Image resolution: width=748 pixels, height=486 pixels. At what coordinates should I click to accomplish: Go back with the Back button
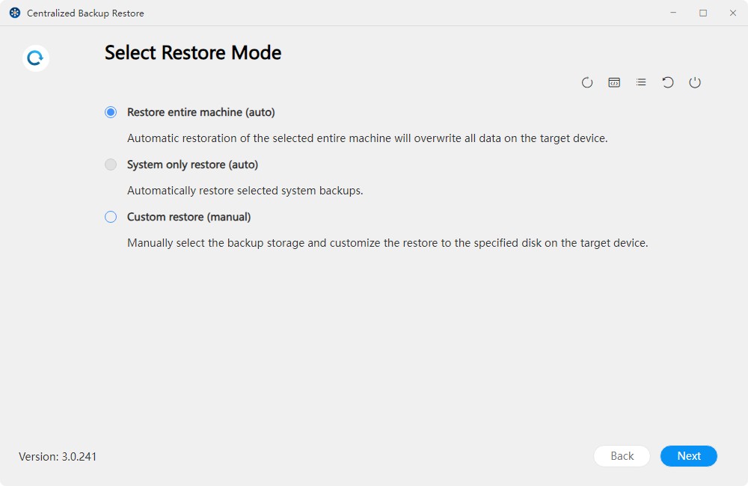point(622,456)
